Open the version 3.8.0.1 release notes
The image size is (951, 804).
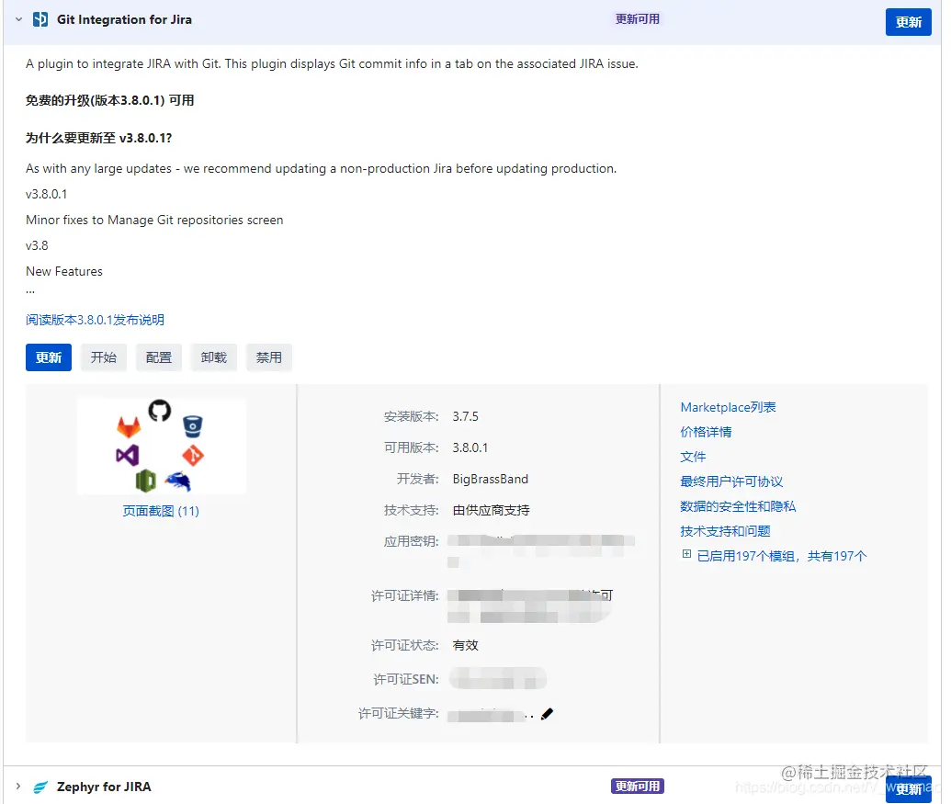tap(95, 319)
